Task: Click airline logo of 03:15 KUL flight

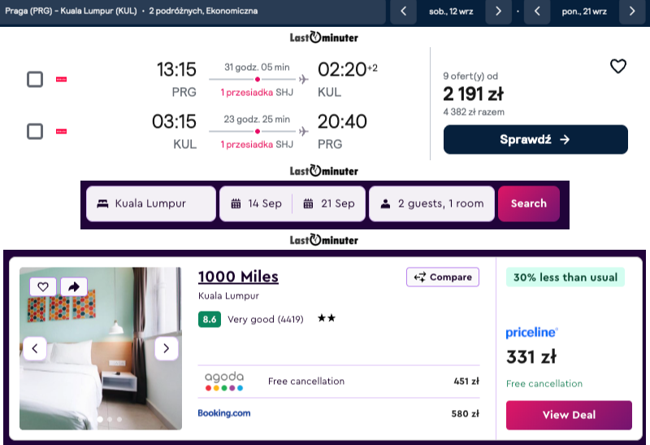Action: (62, 132)
